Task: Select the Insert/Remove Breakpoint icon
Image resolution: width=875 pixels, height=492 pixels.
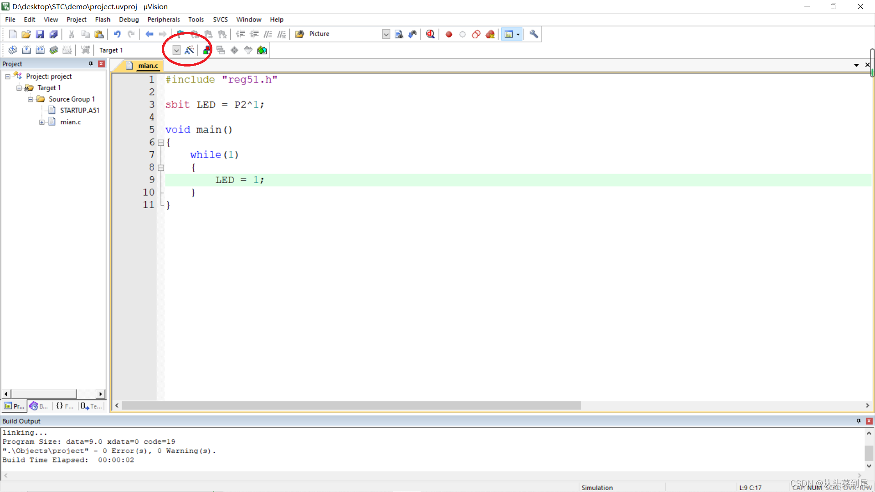Action: 448,34
